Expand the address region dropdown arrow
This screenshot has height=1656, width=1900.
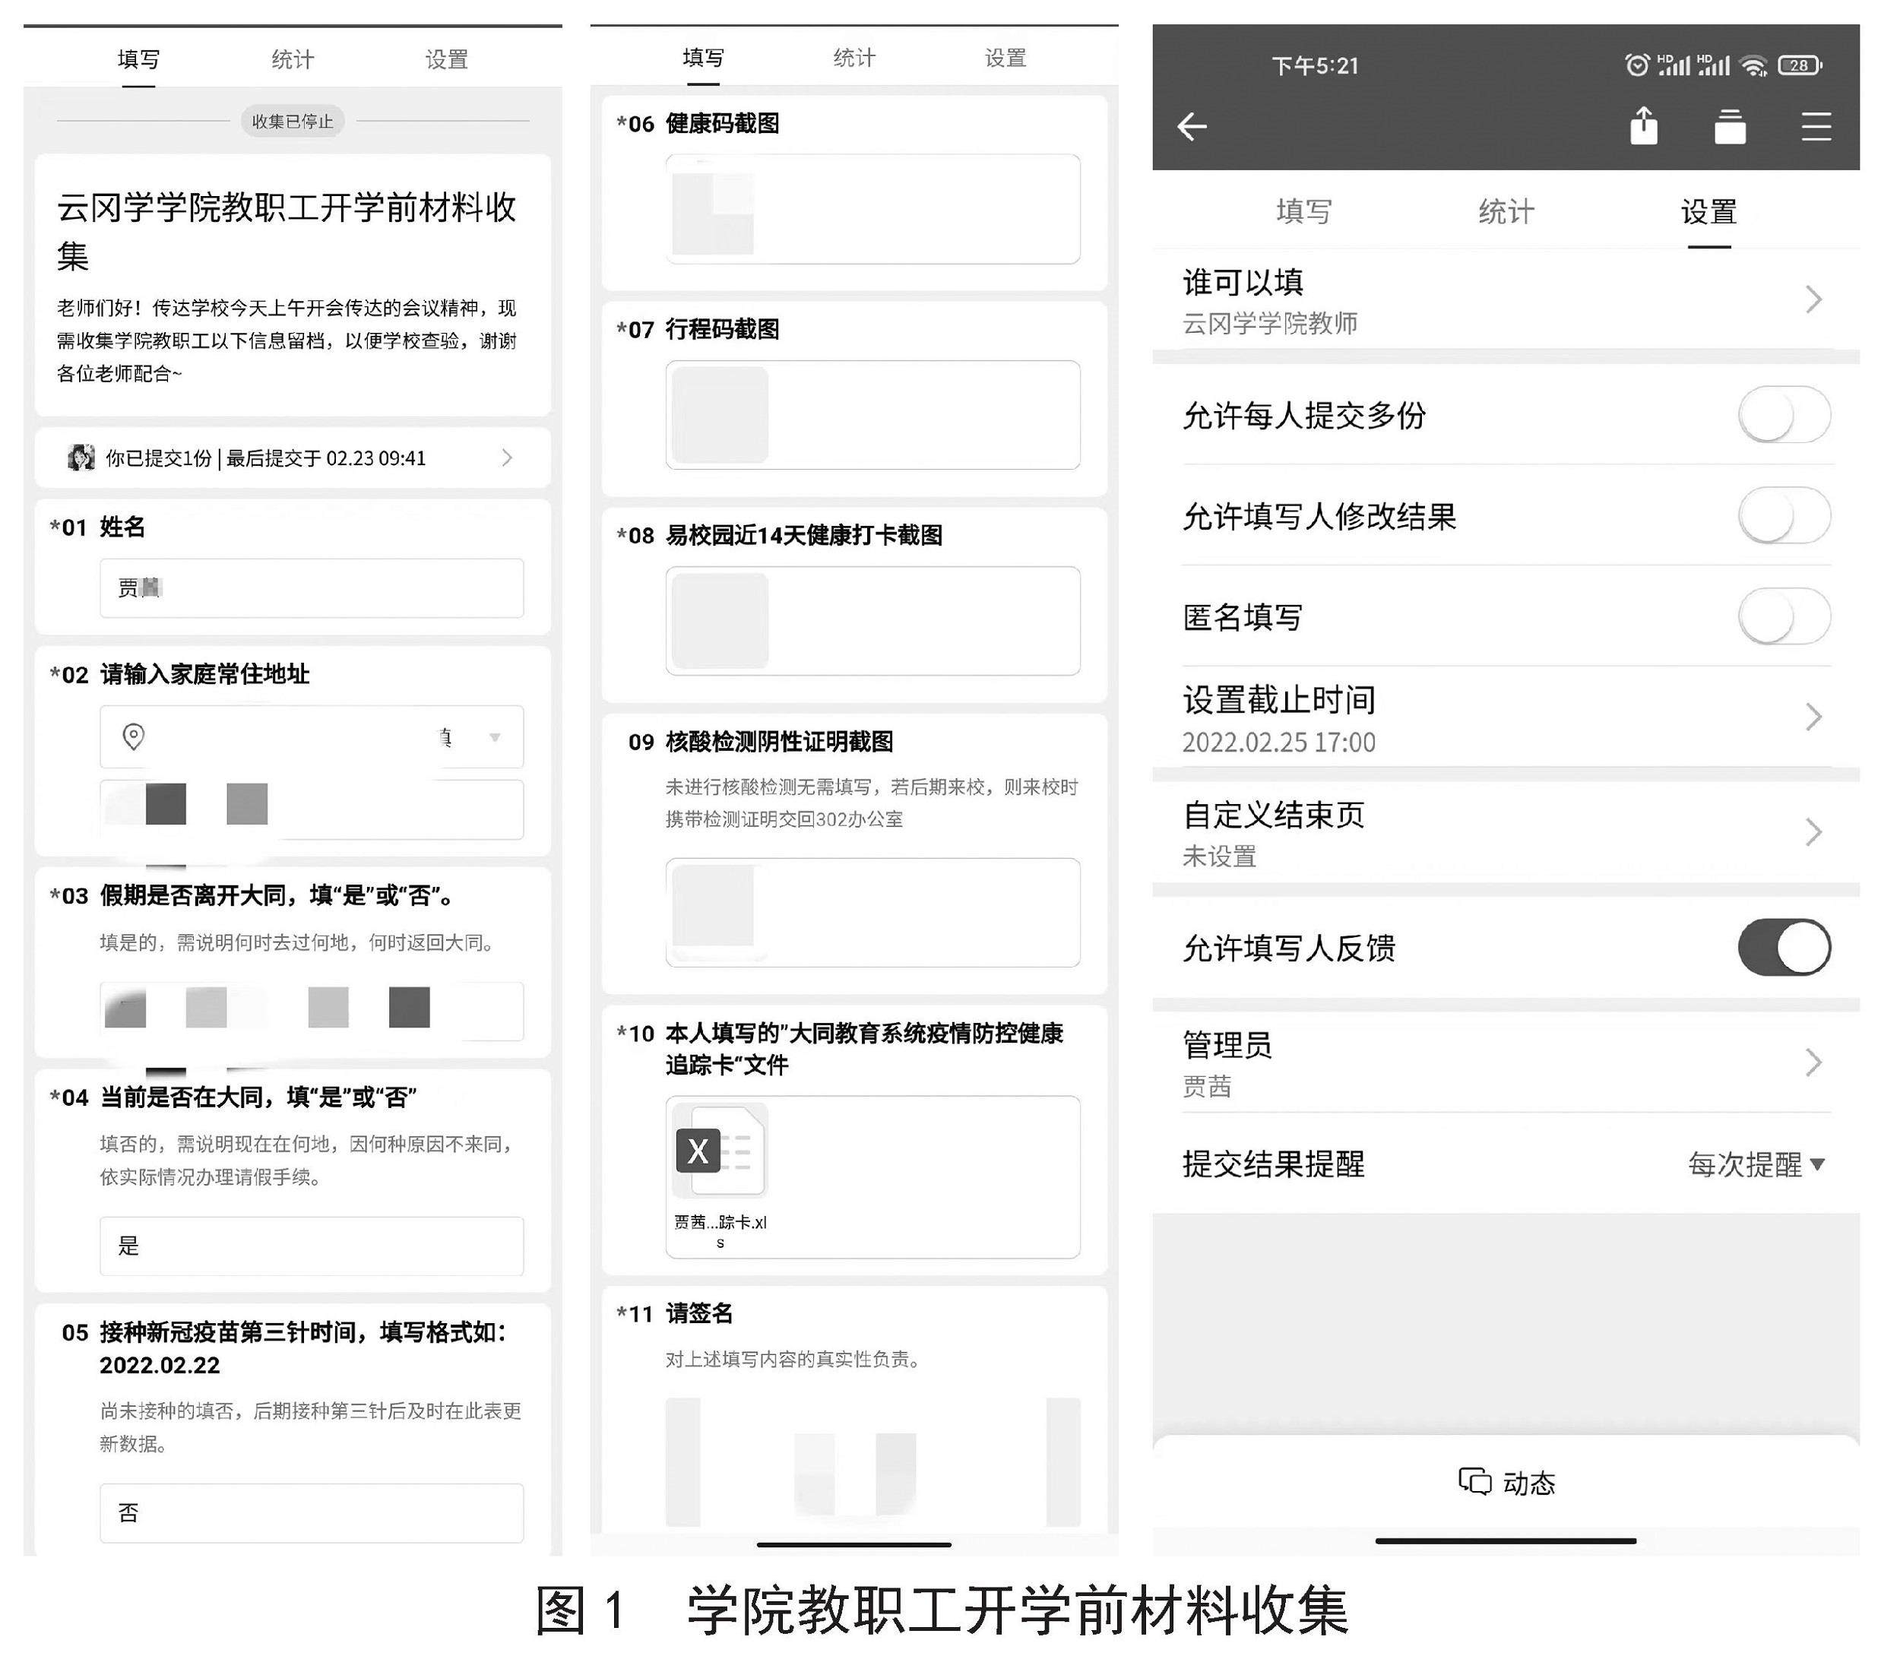[495, 736]
